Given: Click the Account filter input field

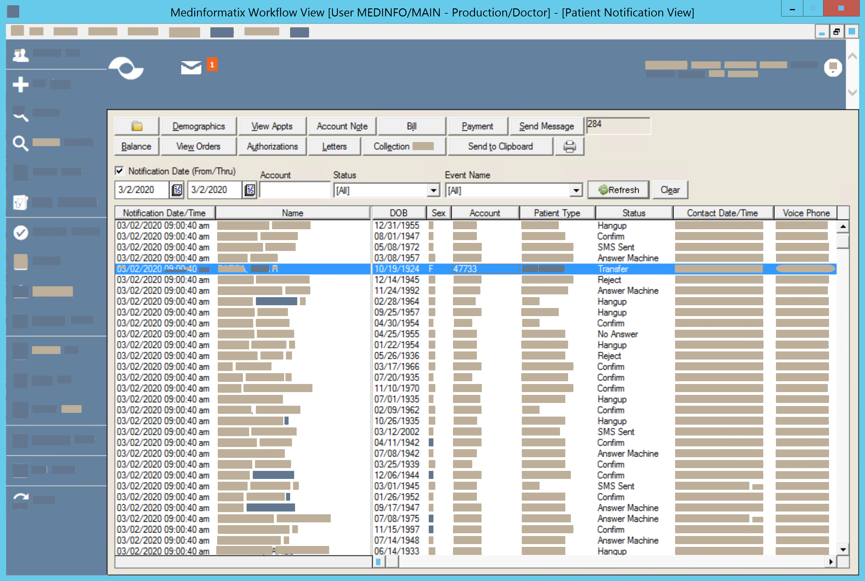Looking at the screenshot, I should click(295, 190).
